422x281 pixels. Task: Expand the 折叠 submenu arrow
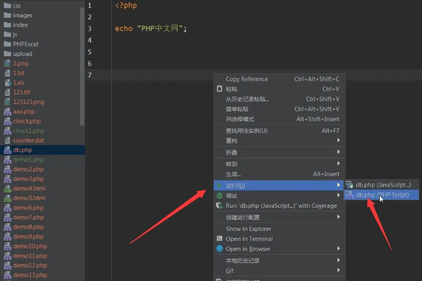pos(339,152)
